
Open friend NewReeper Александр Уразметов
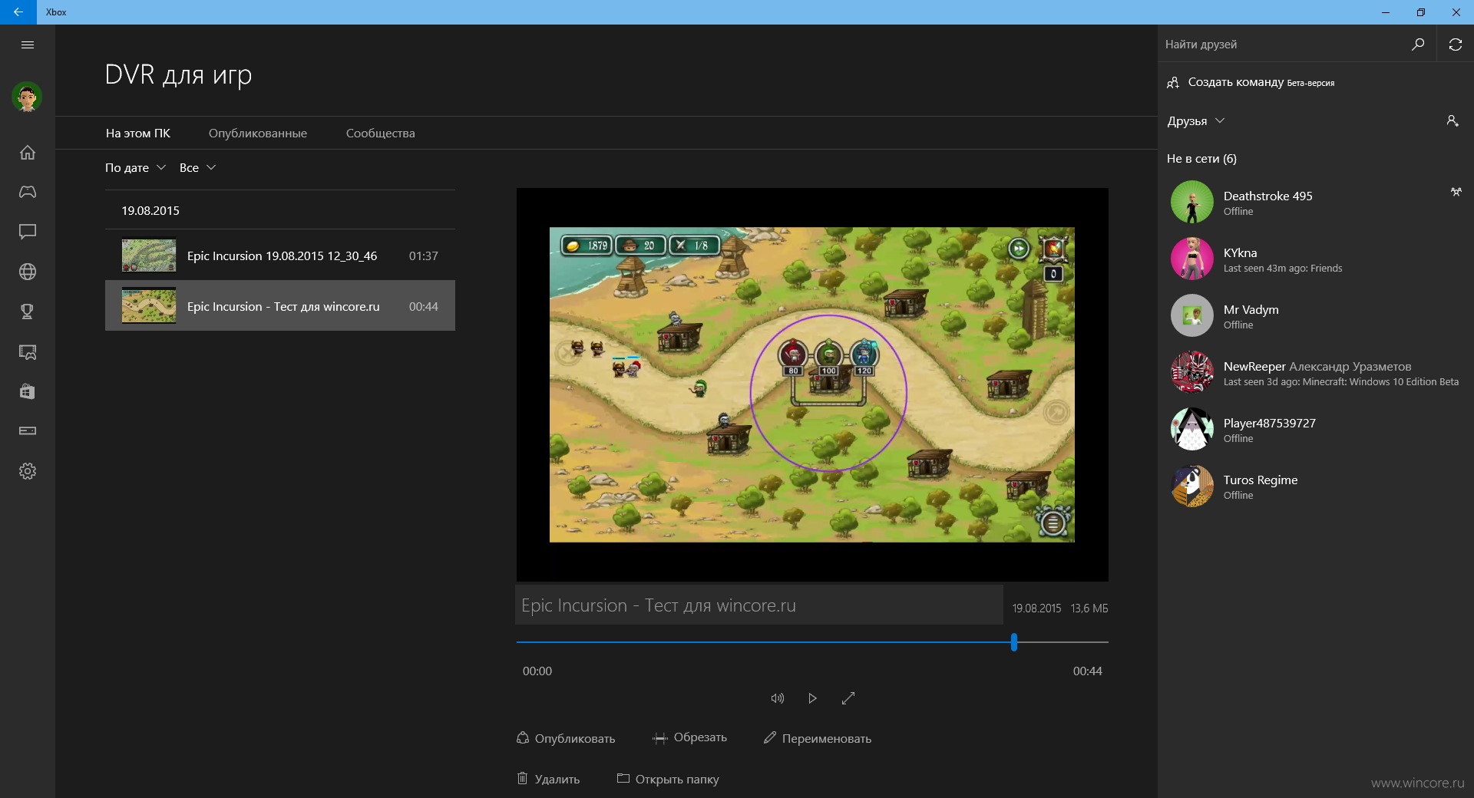1316,373
